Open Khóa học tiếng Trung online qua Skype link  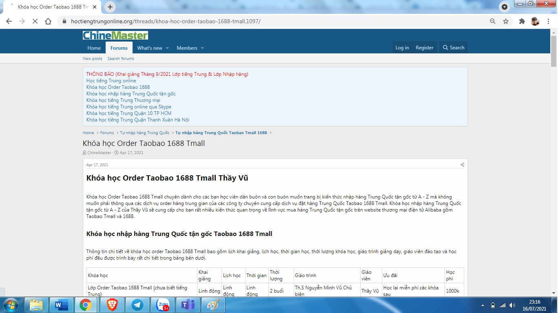point(129,107)
